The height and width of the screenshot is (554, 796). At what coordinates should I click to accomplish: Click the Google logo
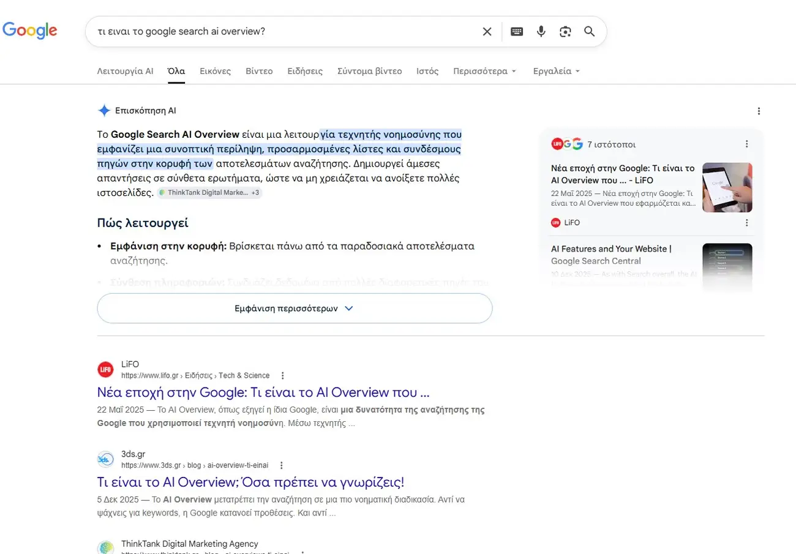(x=30, y=31)
